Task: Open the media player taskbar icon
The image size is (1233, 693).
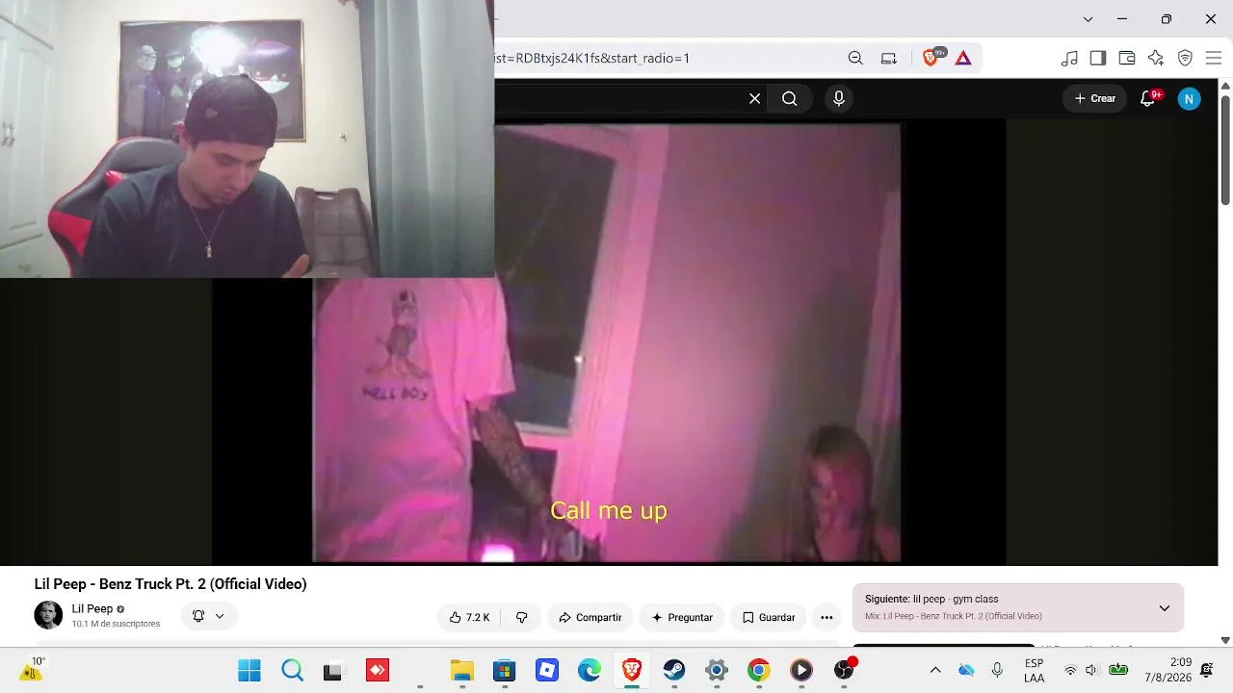Action: 801,670
